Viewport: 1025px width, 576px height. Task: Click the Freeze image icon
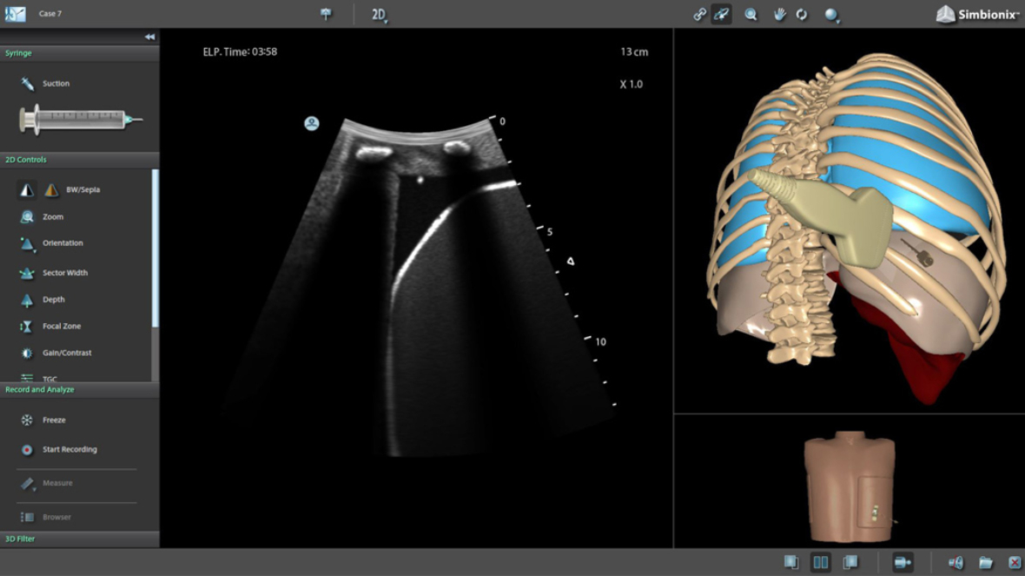pyautogui.click(x=28, y=420)
